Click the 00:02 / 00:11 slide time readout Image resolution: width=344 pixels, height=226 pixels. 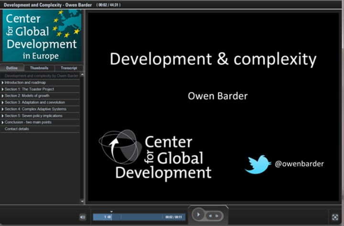click(173, 217)
